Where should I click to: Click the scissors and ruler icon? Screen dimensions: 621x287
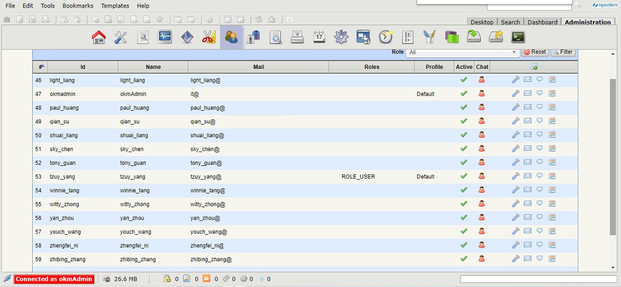tap(209, 37)
